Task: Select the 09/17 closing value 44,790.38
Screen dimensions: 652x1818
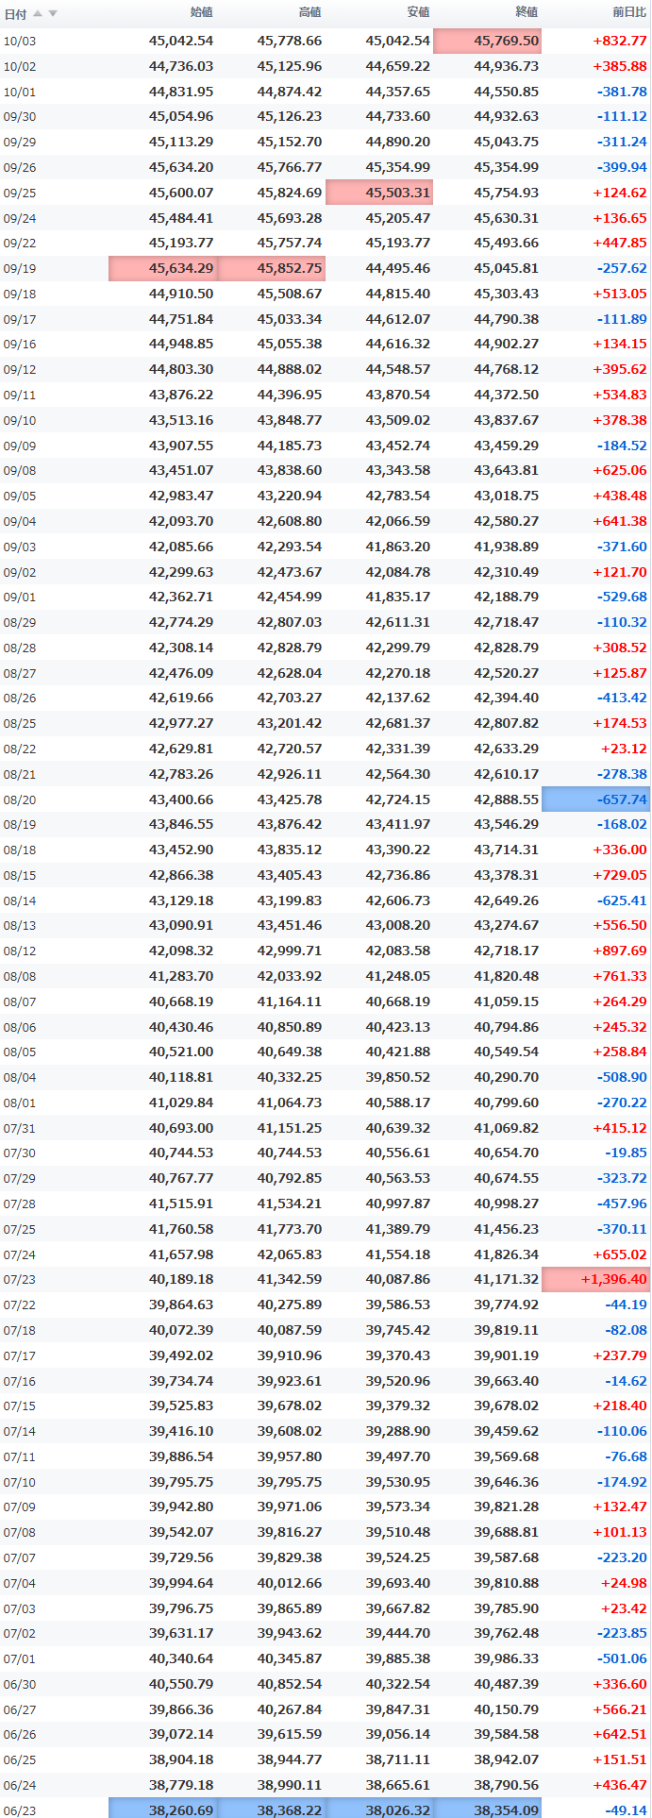Action: tap(507, 319)
